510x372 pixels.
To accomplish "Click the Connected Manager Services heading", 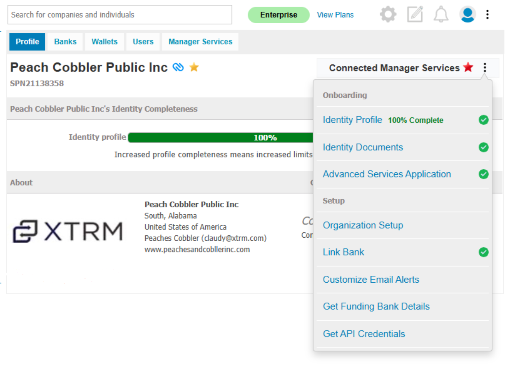I will [394, 68].
